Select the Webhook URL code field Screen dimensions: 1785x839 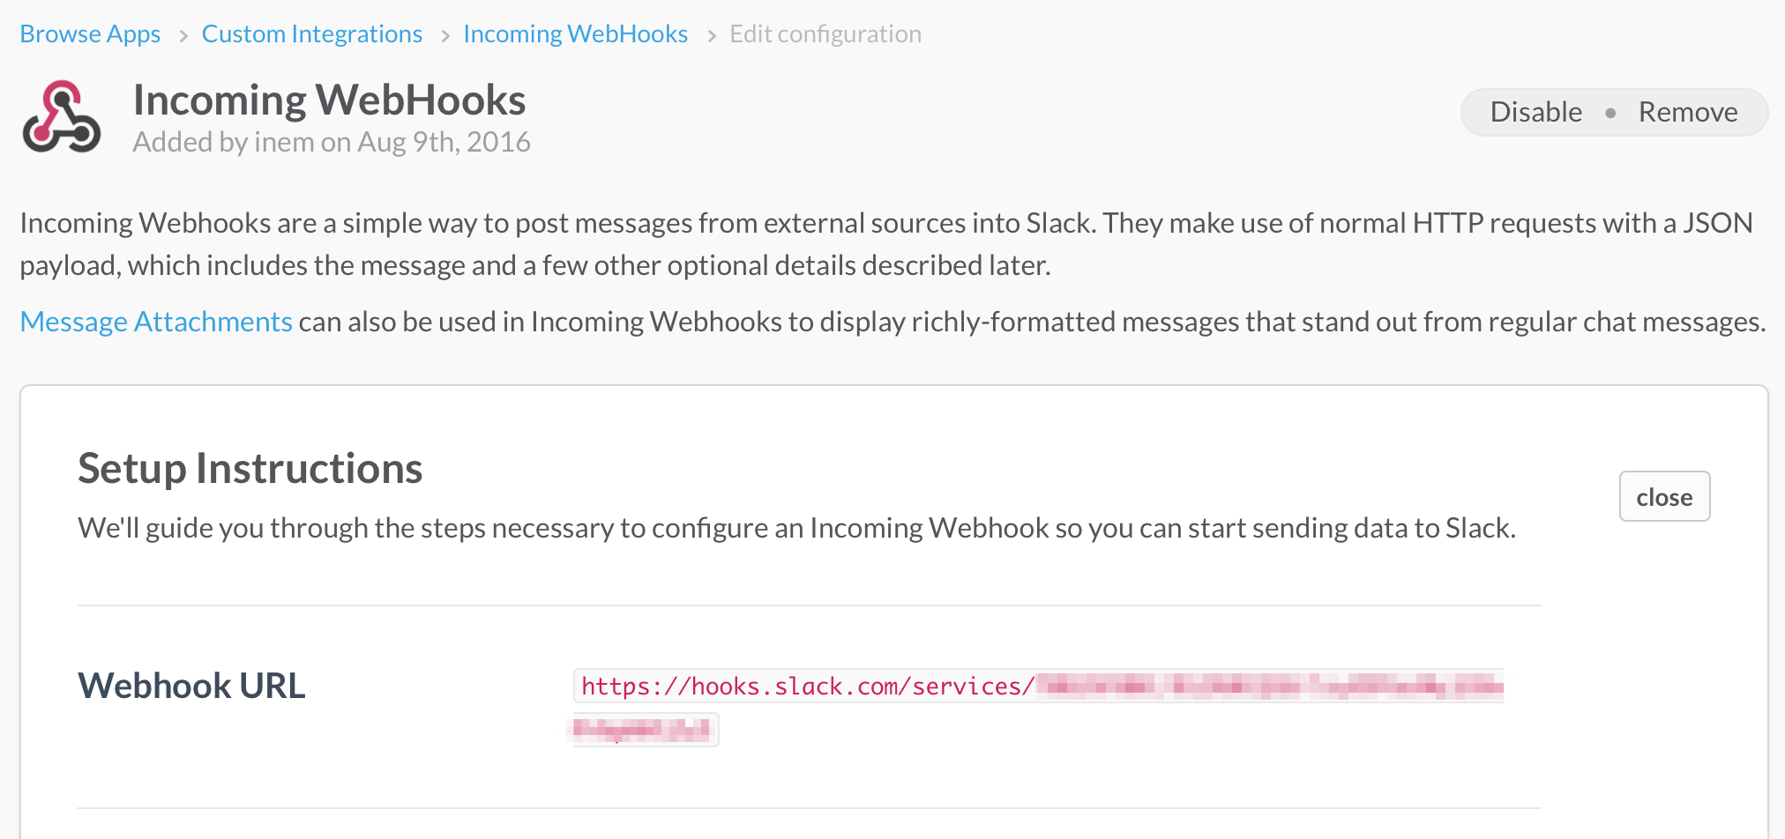pyautogui.click(x=1038, y=708)
